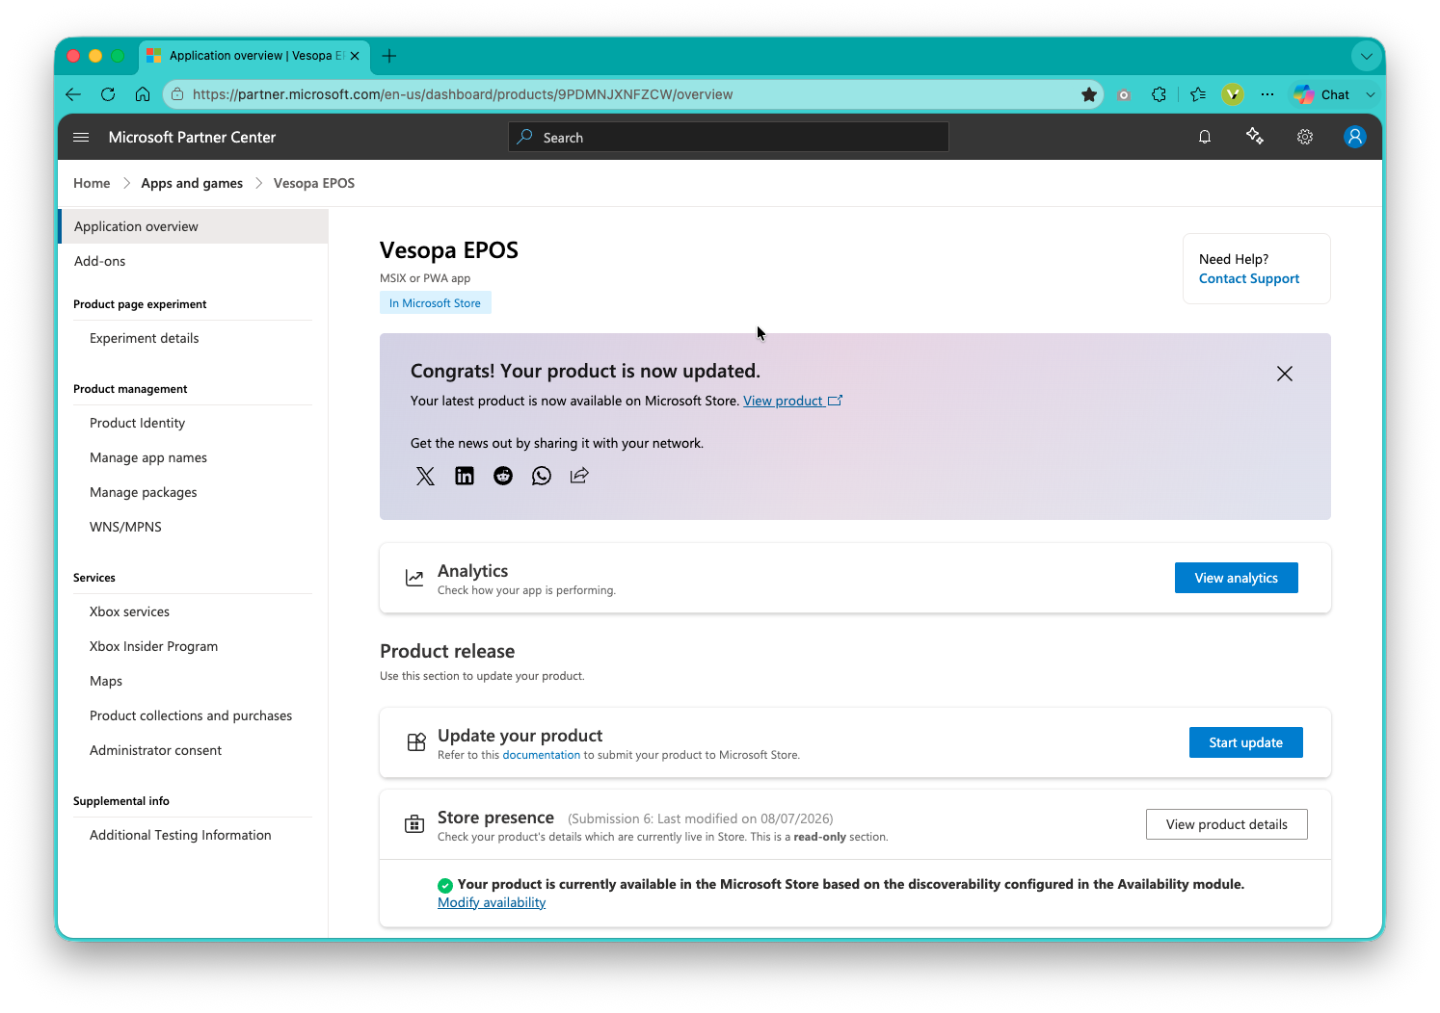The width and height of the screenshot is (1440, 1013).
Task: Click the Update your product package icon
Action: tap(416, 742)
